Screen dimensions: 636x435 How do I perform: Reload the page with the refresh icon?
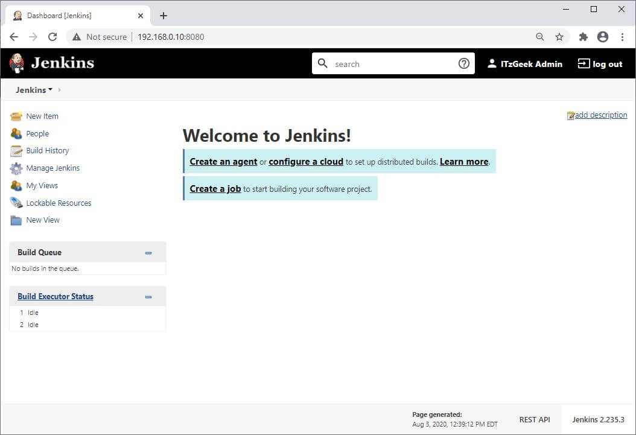pyautogui.click(x=52, y=37)
